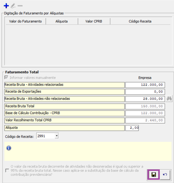
Task: Click the minus remove icon
Action: (20, 6)
